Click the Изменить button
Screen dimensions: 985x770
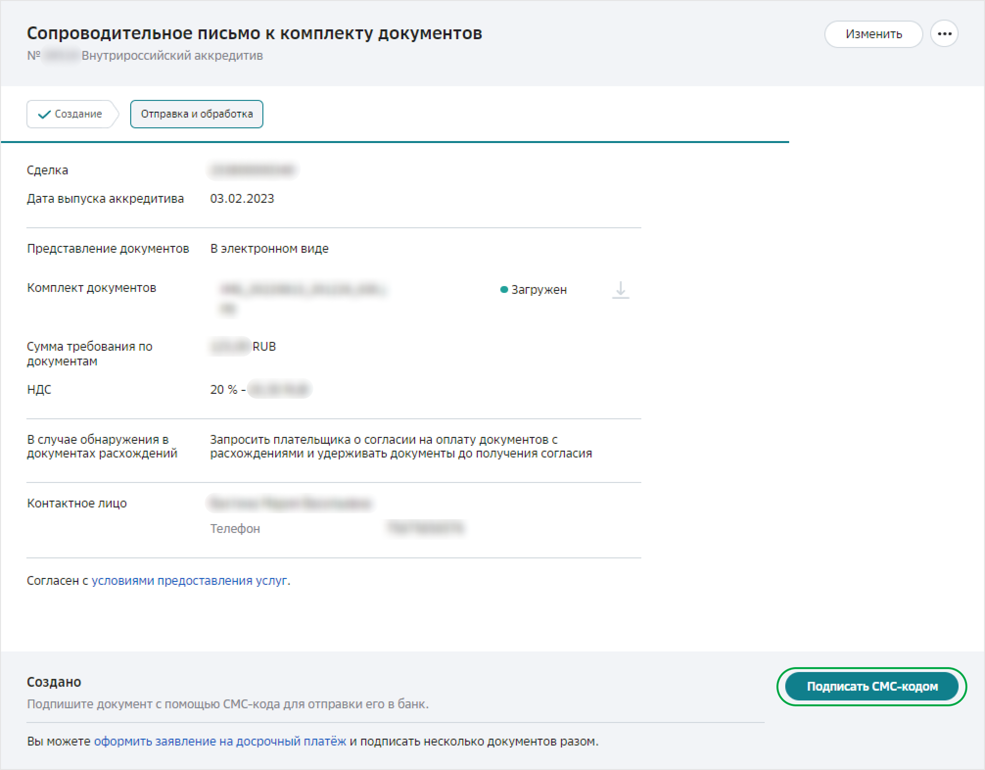point(873,34)
